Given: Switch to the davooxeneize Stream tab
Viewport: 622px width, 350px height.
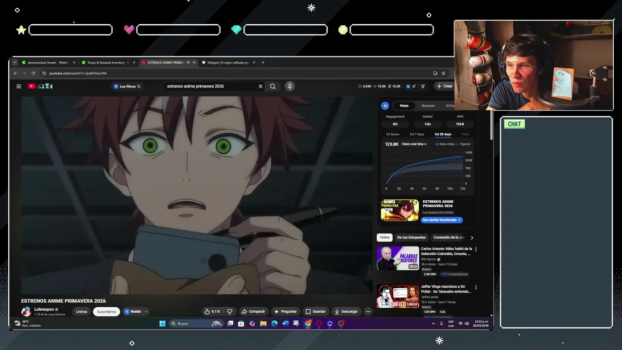Looking at the screenshot, I should coord(49,62).
